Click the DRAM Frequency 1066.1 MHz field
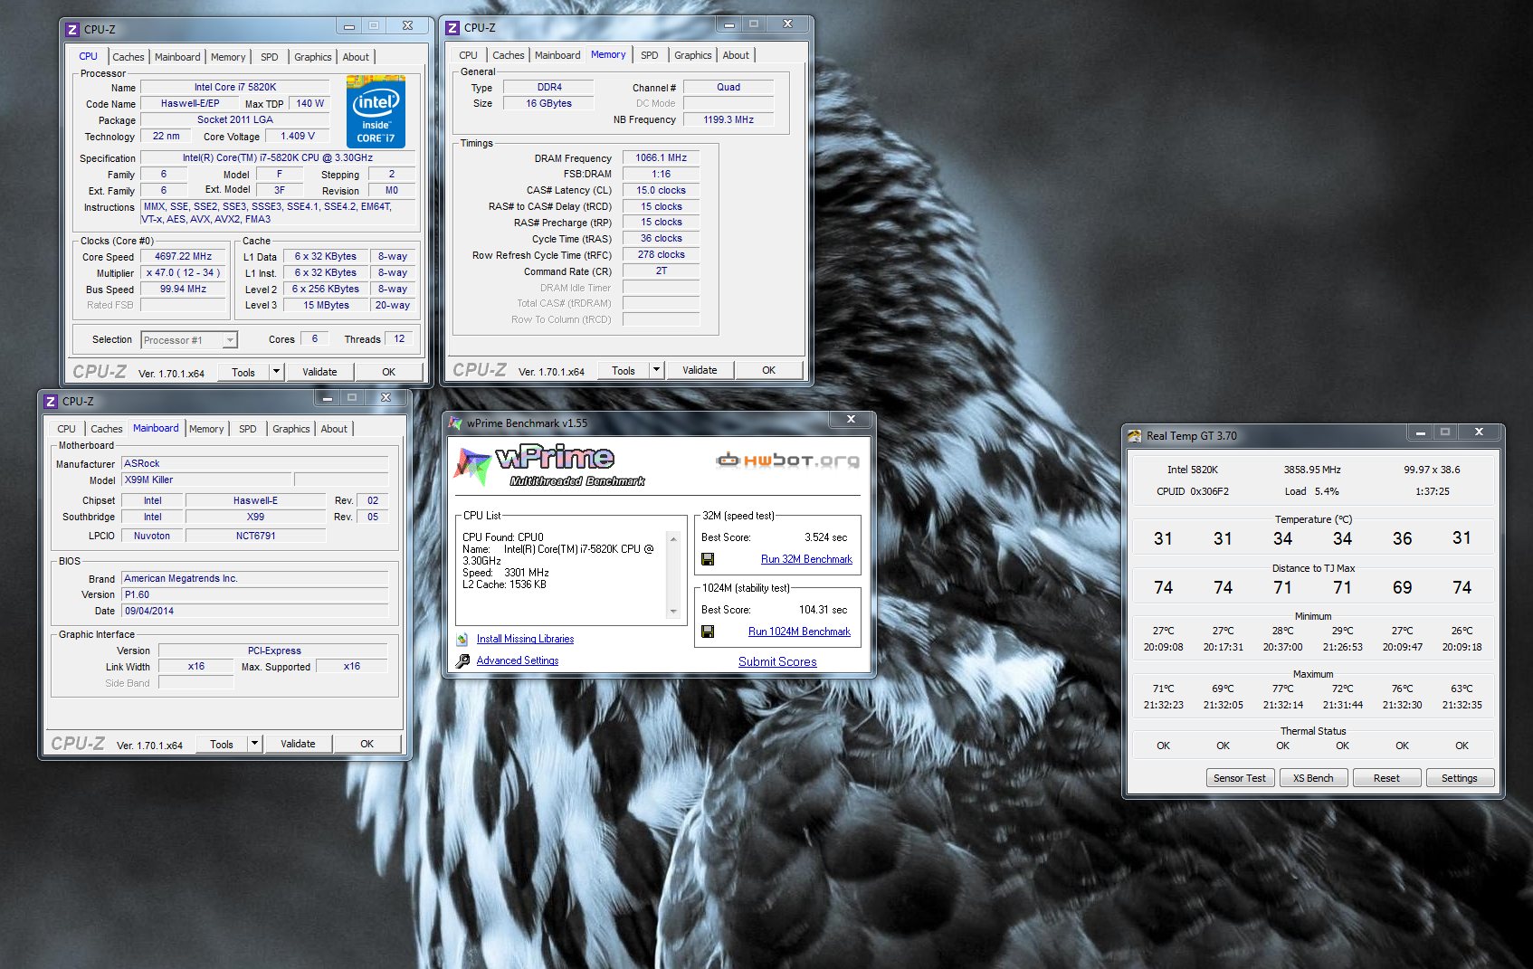Image resolution: width=1533 pixels, height=969 pixels. [x=661, y=157]
